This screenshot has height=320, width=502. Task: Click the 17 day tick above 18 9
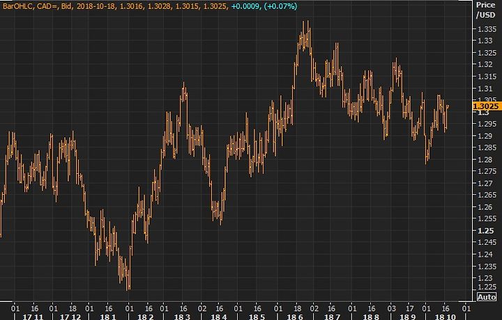coord(409,308)
